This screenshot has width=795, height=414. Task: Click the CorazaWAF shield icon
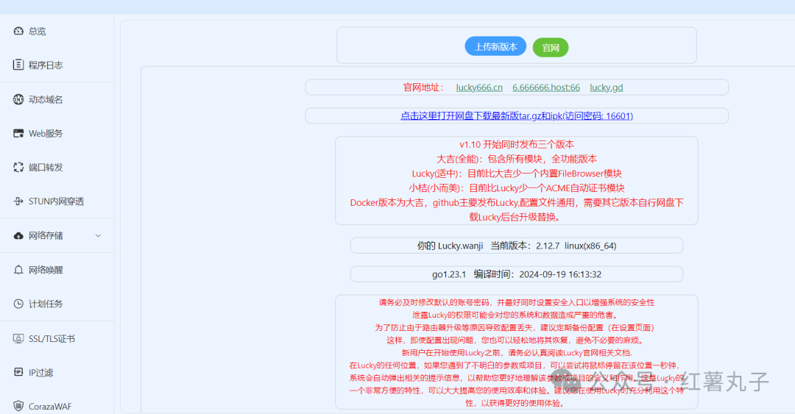click(18, 407)
